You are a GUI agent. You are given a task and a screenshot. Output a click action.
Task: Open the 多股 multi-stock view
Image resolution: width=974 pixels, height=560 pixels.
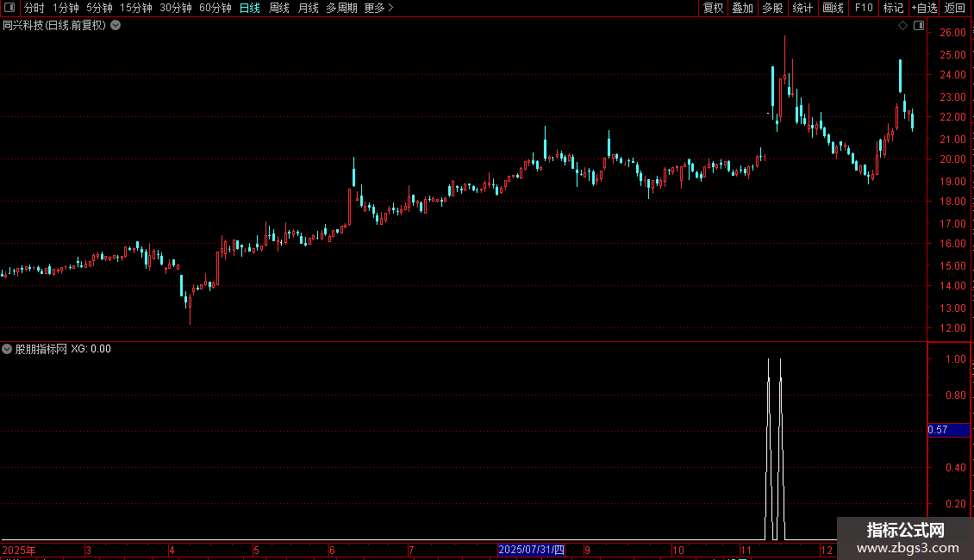773,8
